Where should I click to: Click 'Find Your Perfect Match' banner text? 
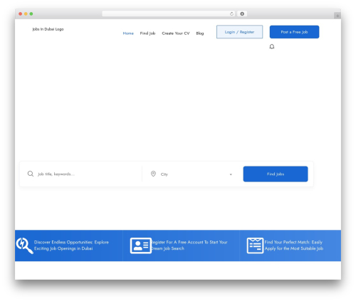[294, 245]
